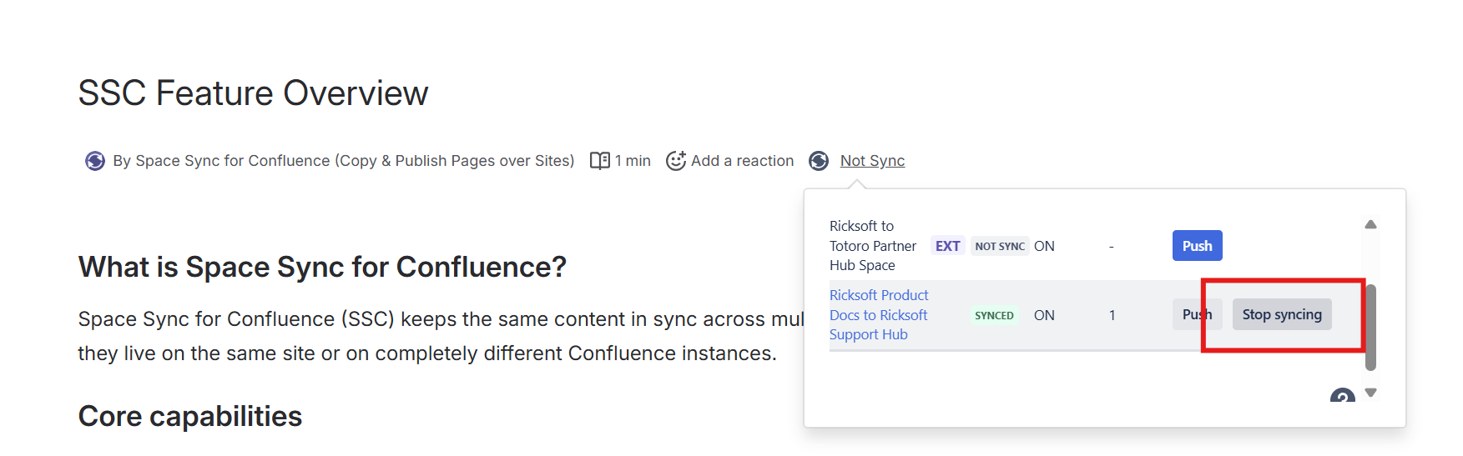1463x456 pixels.
Task: Click the SYNCED status badge
Action: tap(994, 315)
